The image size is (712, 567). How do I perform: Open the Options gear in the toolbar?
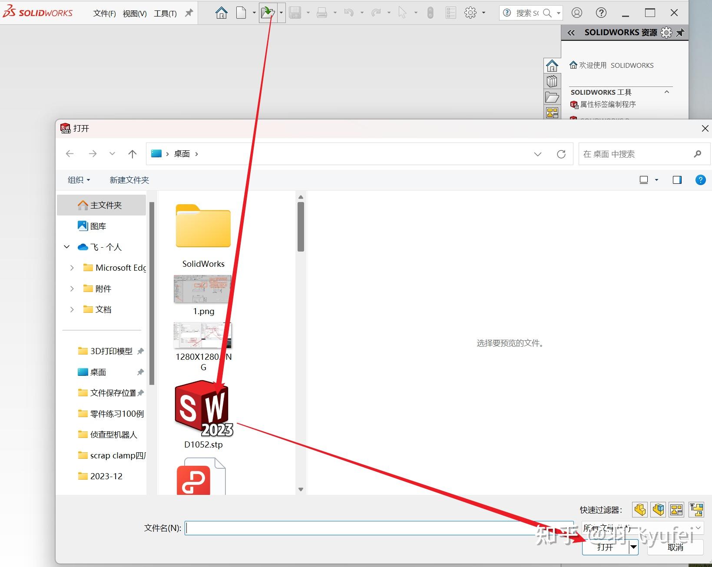[x=470, y=13]
